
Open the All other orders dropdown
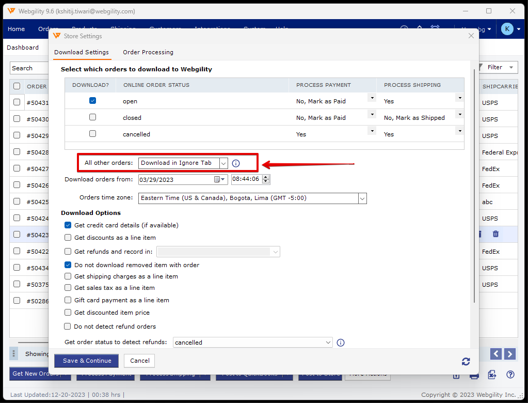pos(223,163)
